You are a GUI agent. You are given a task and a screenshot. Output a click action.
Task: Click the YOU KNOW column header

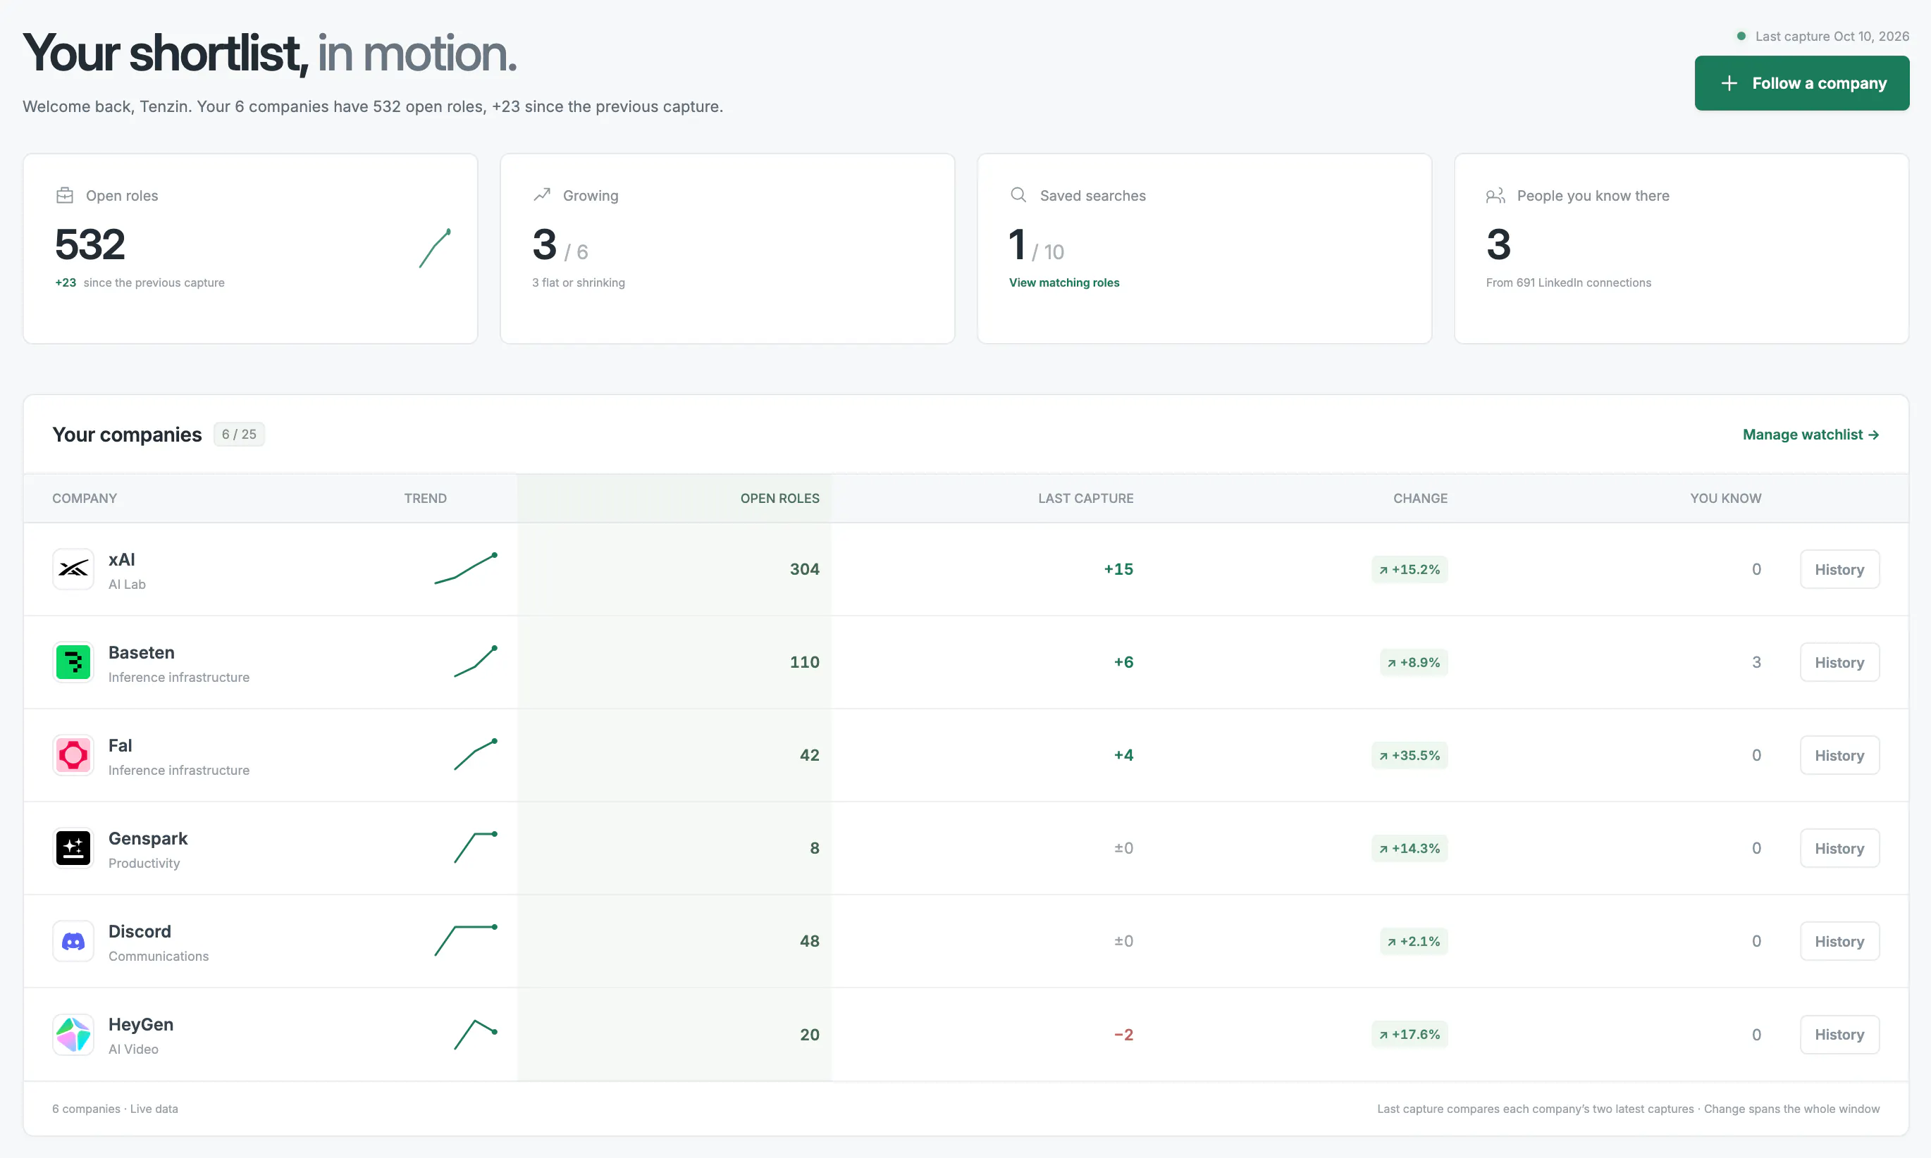click(x=1726, y=498)
